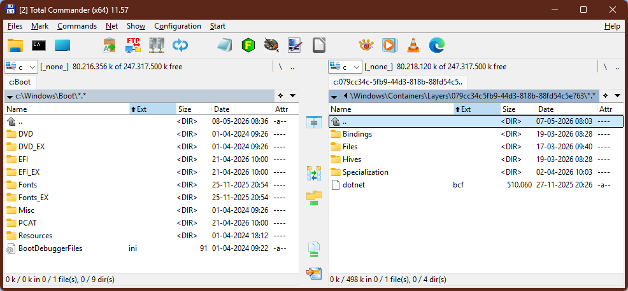Click the blank document toolbar icon

319,46
